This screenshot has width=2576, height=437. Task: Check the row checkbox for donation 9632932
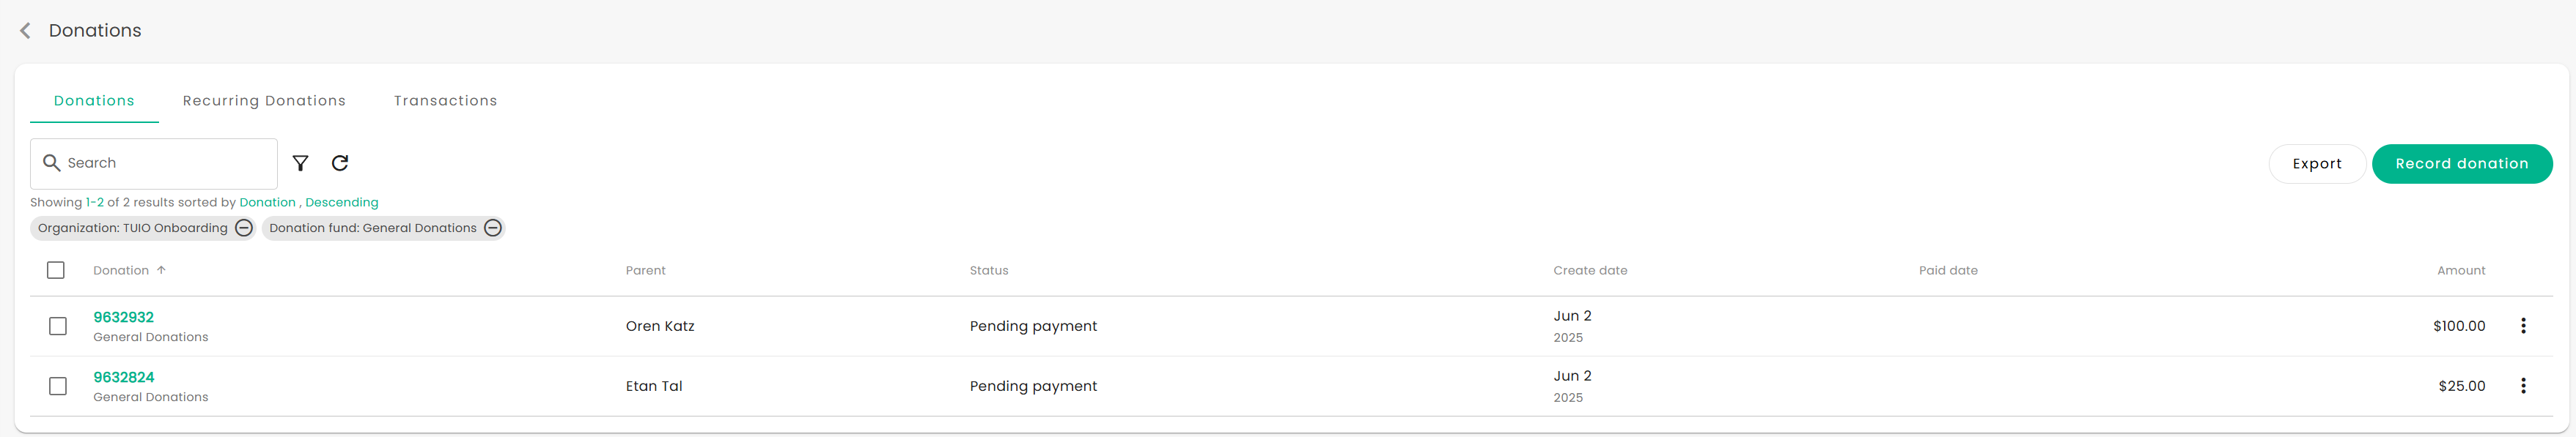pos(56,325)
